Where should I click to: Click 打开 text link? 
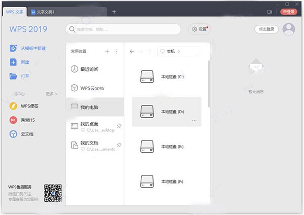click(25, 76)
